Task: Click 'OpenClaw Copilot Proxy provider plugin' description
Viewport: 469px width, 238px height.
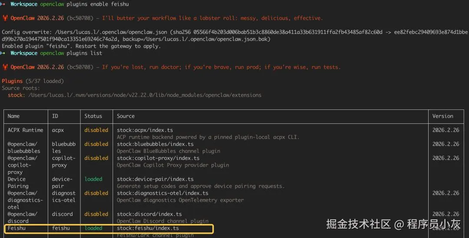Action: tap(173, 165)
